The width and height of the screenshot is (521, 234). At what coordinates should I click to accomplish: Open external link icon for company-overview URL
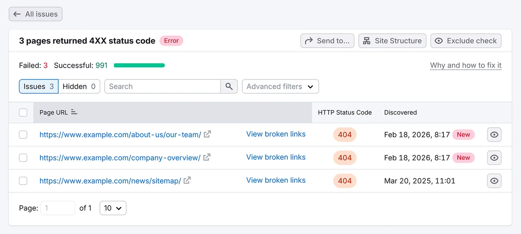click(x=207, y=158)
